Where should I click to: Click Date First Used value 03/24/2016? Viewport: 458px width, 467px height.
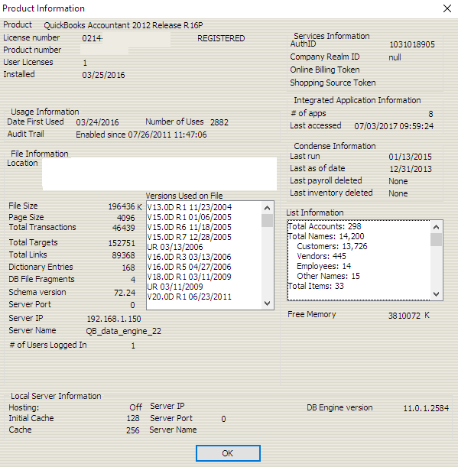click(x=97, y=122)
